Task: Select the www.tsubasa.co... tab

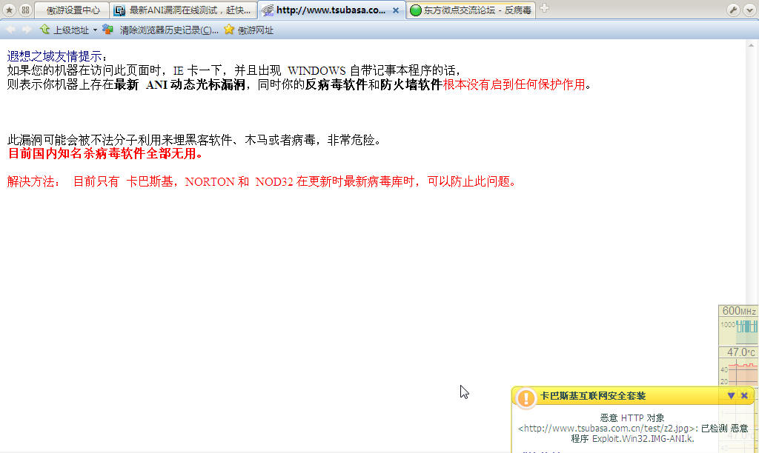Action: tap(331, 10)
